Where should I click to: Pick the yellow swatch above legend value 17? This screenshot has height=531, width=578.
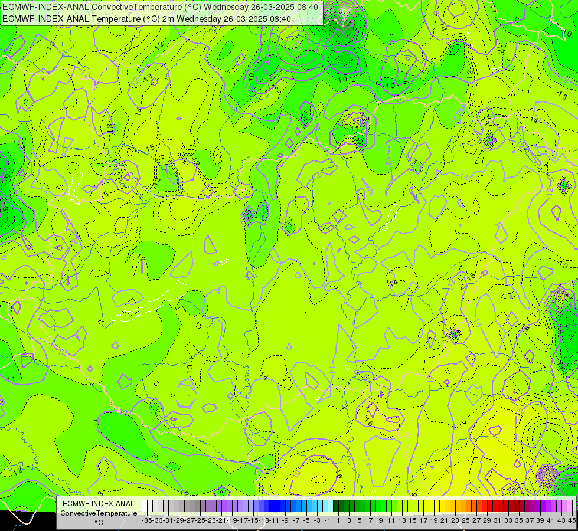pos(420,506)
